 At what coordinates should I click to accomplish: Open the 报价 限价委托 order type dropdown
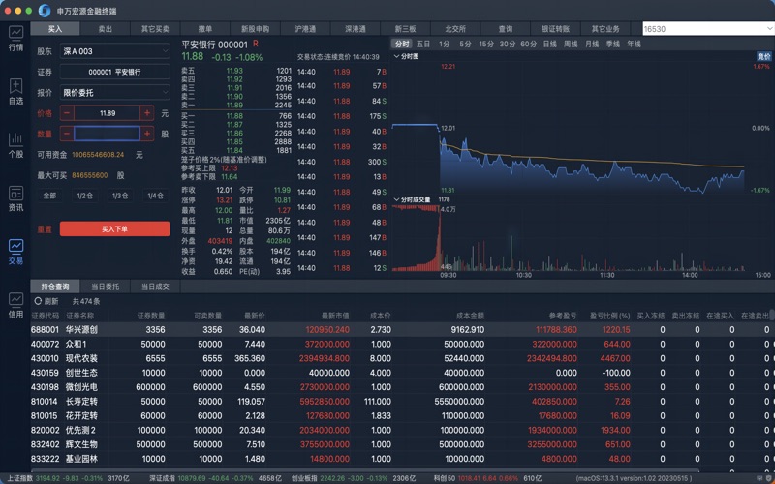click(114, 92)
